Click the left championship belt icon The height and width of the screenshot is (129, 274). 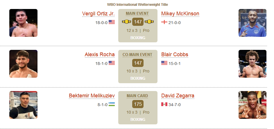(126, 22)
